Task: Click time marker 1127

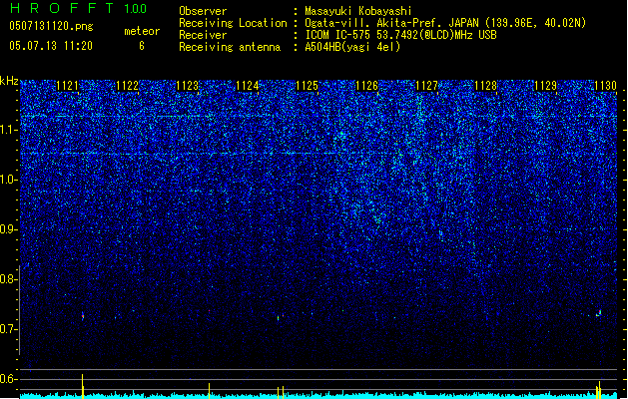Action: pos(427,86)
